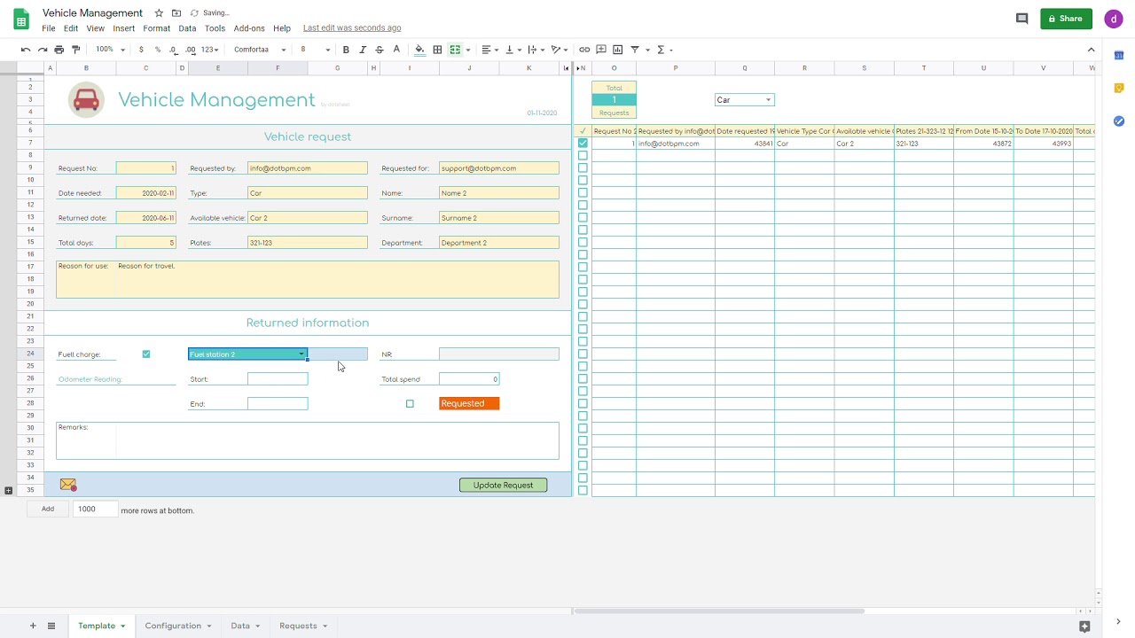Activate the paint format tool

(76, 50)
